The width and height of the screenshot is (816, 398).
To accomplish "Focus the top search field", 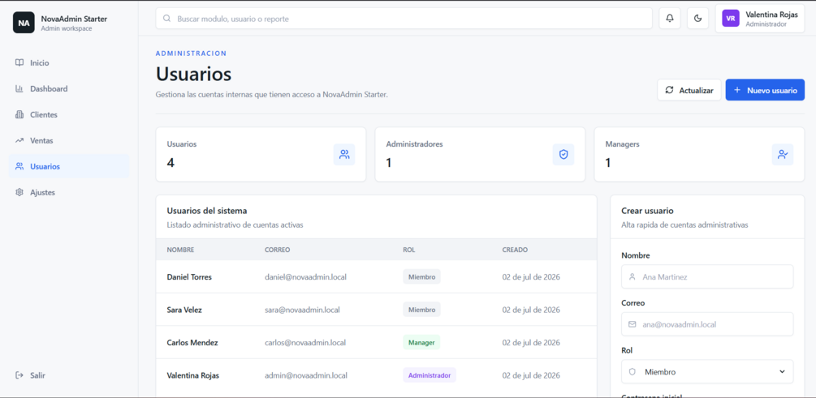I will (x=404, y=18).
